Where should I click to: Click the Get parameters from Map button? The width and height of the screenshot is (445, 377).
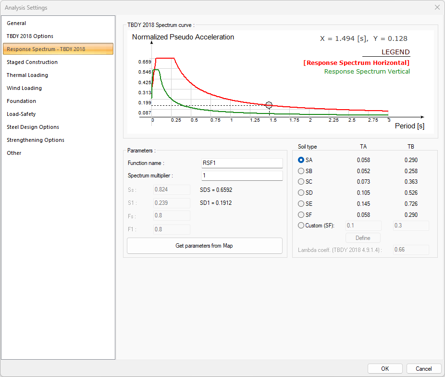[x=204, y=246]
